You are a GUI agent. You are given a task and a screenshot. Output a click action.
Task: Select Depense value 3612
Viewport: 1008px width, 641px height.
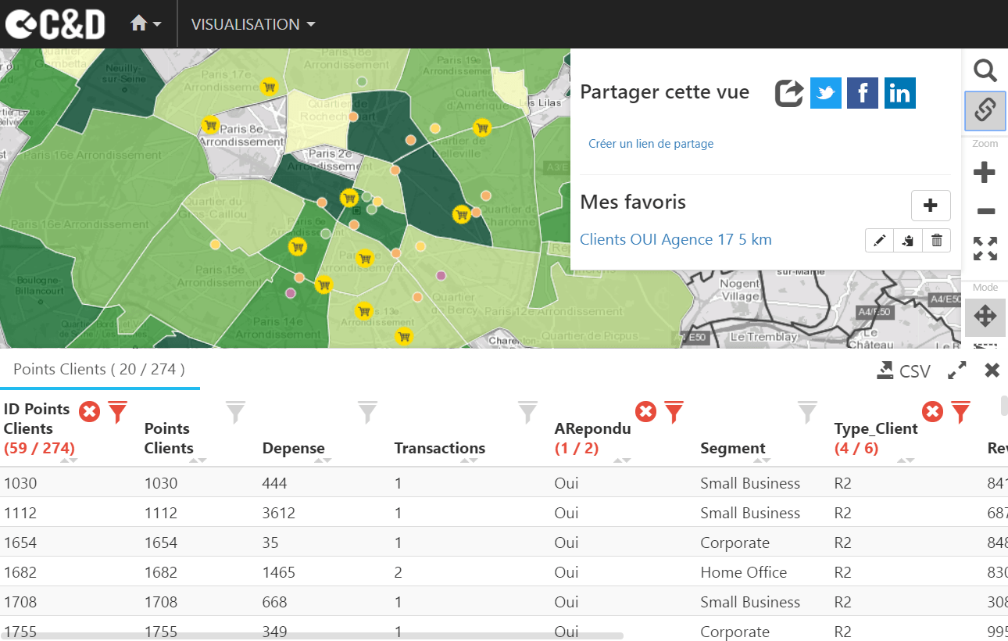279,513
